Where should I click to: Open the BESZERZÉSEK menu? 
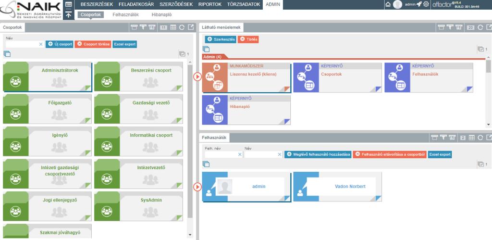97,4
